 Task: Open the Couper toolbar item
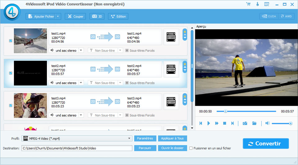pyautogui.click(x=75, y=16)
